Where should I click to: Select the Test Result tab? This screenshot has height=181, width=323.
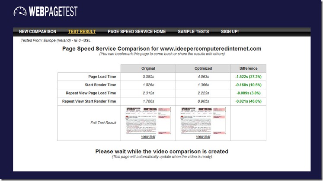82,32
